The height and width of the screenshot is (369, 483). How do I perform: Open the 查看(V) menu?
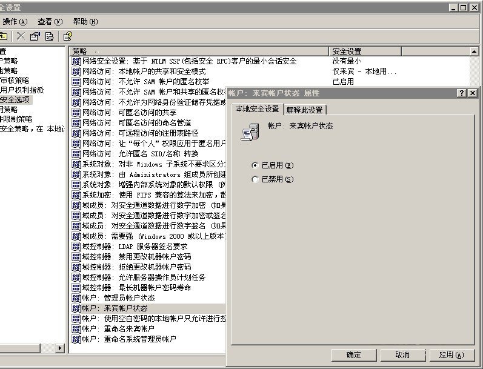[x=50, y=22]
